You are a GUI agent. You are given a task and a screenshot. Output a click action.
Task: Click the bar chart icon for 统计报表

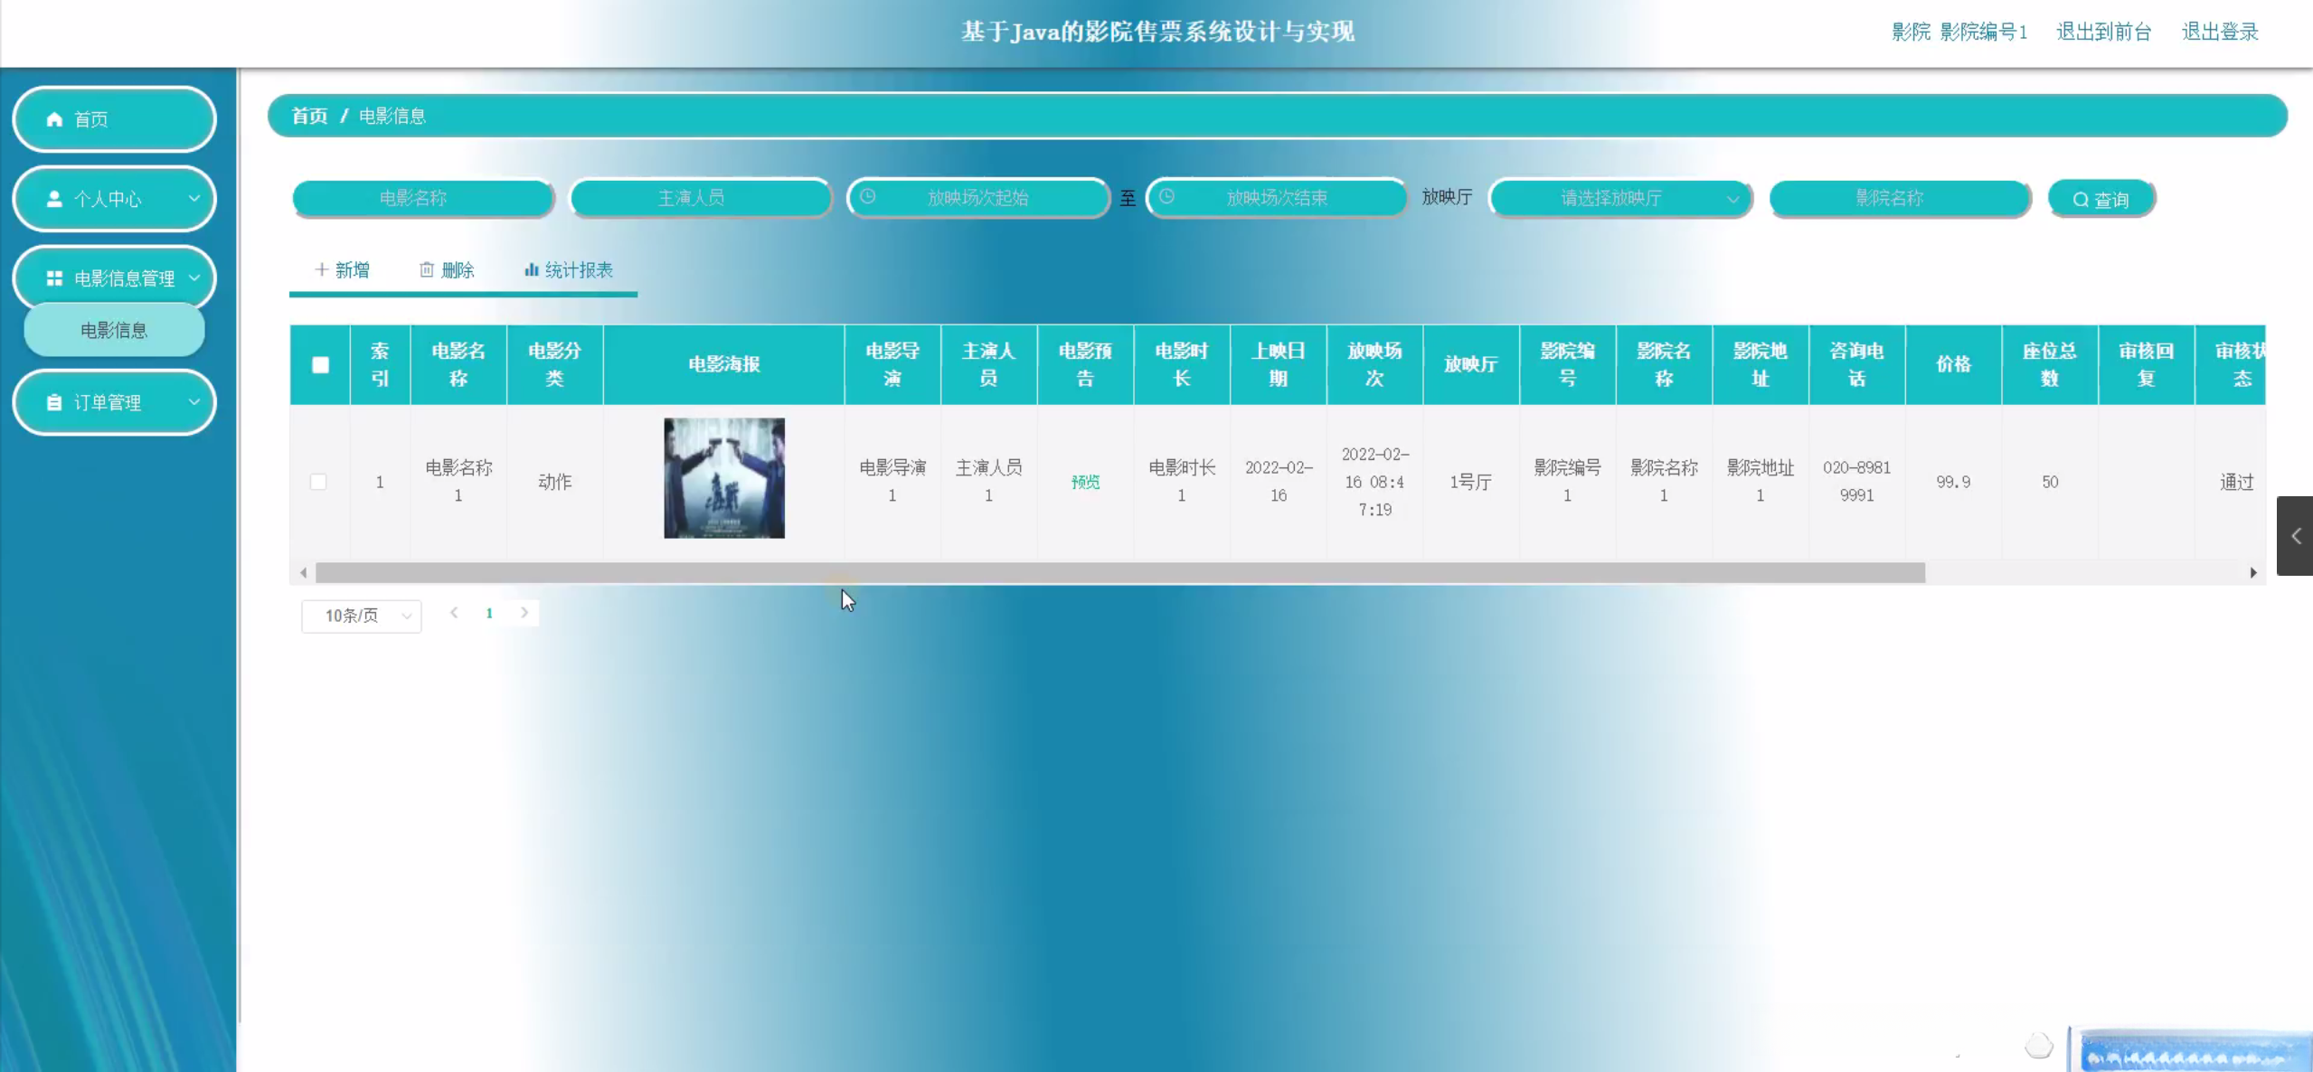[532, 269]
